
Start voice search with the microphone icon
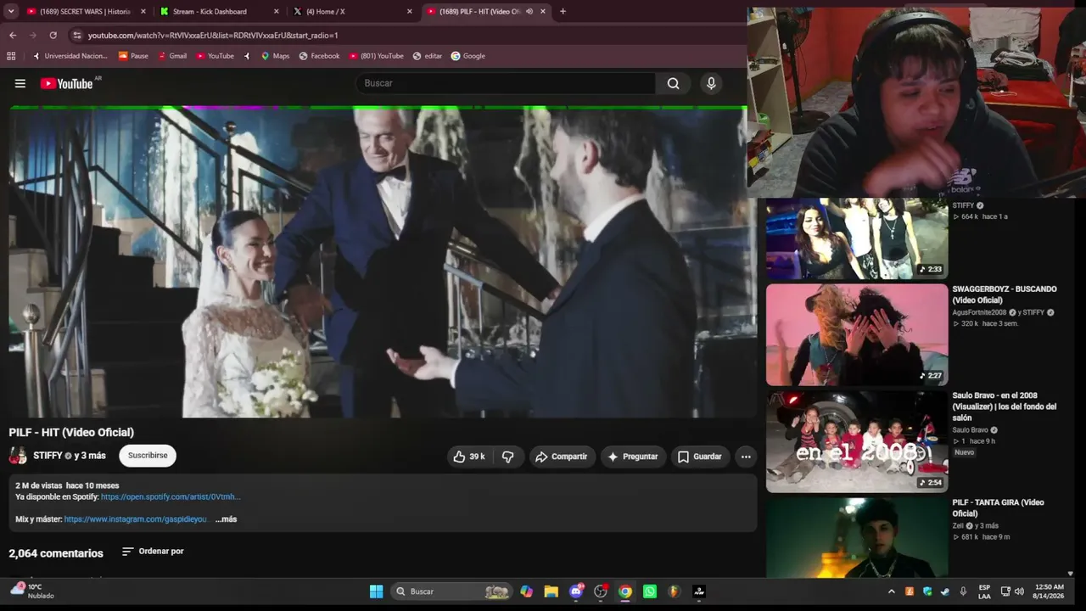(x=711, y=83)
